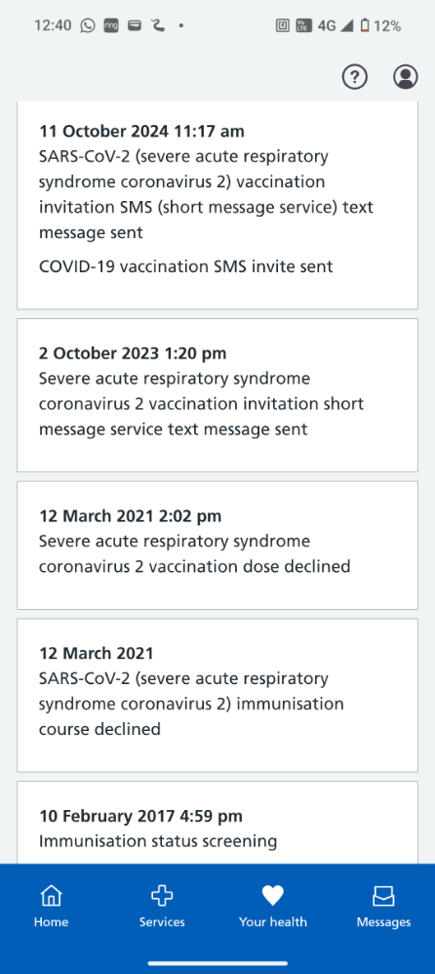435x974 pixels.
Task: Tap the Android gesture navigation bar
Action: tap(217, 963)
